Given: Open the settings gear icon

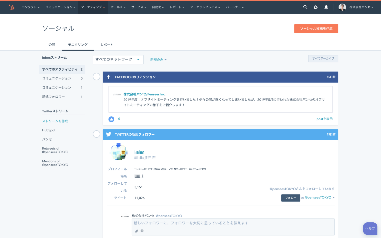Looking at the screenshot, I should pos(316,7).
